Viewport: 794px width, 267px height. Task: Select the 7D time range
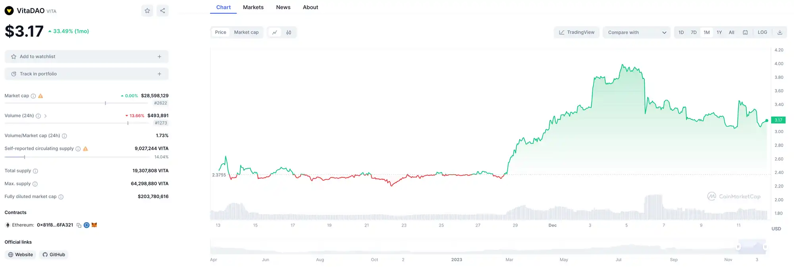[x=694, y=32]
